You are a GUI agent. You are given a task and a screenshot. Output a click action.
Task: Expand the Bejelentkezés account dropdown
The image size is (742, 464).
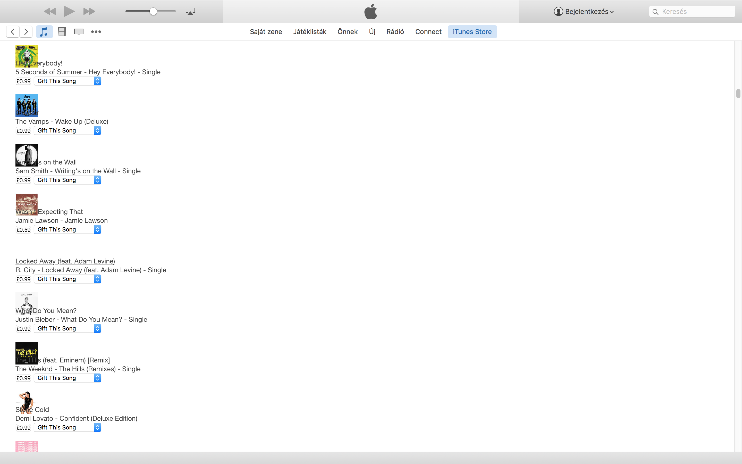(584, 12)
